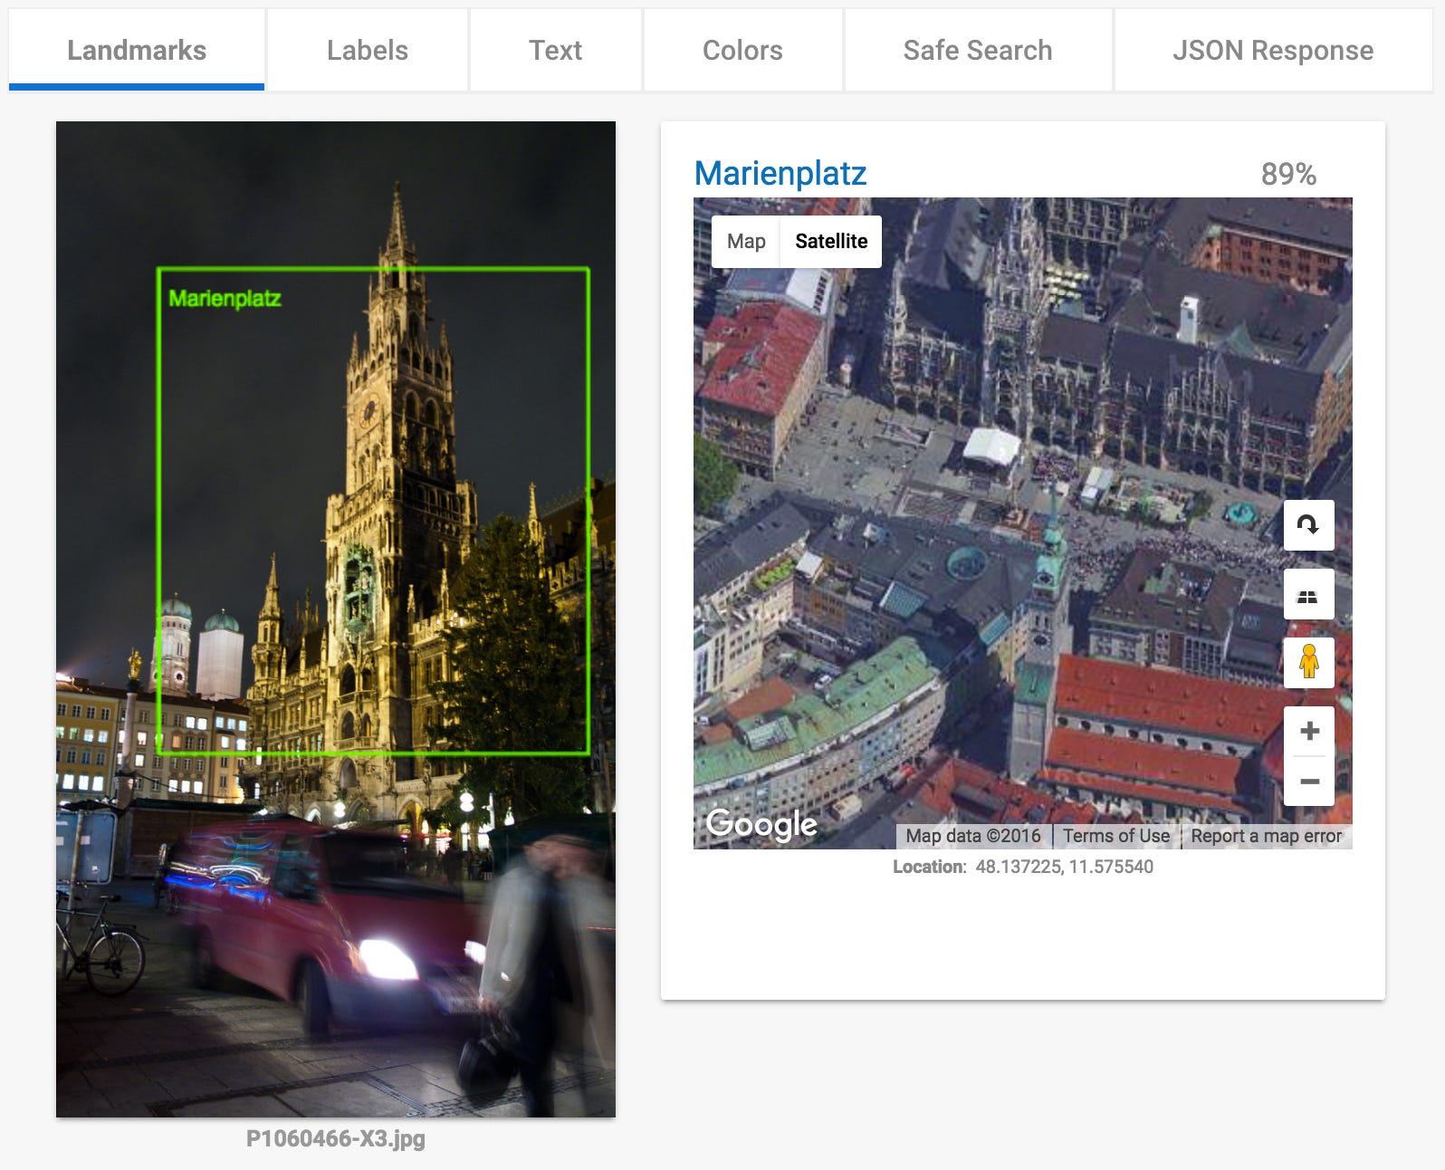Click the uploaded Marienplatz night photo

coord(336,619)
